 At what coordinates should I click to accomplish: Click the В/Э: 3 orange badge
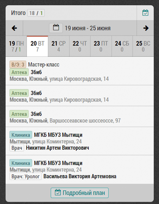tap(18, 64)
